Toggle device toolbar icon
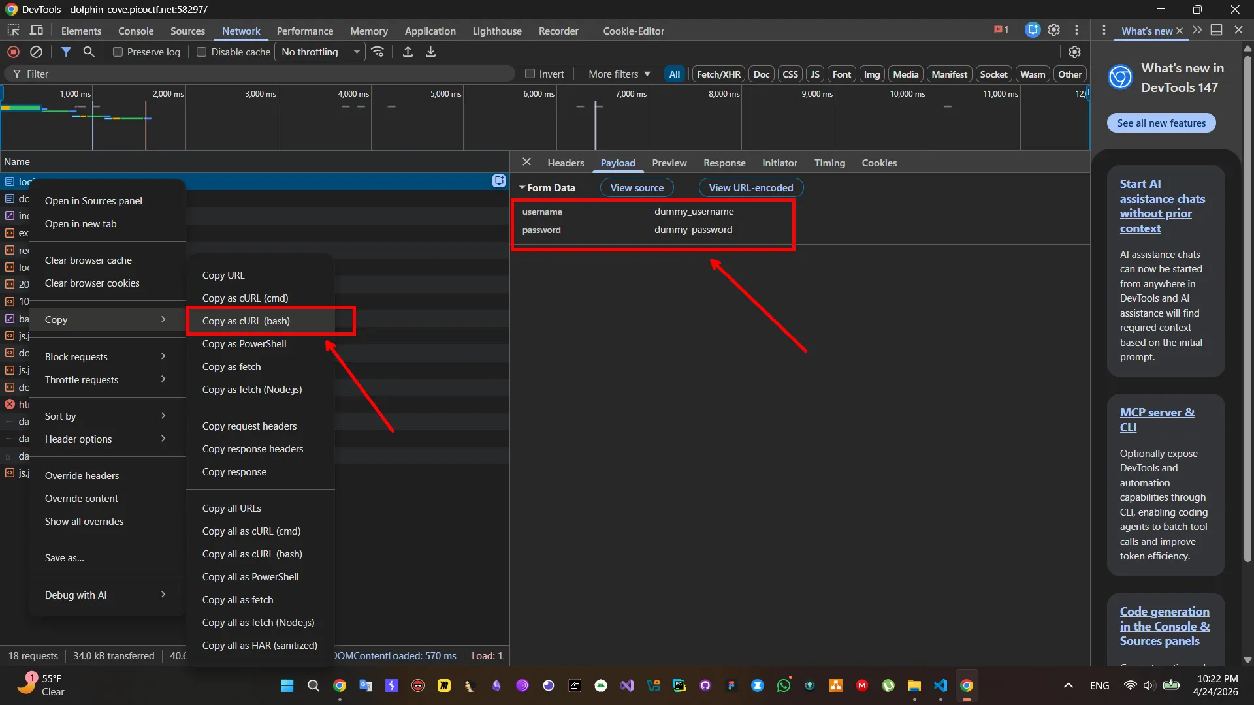Image resolution: width=1254 pixels, height=705 pixels. point(37,30)
